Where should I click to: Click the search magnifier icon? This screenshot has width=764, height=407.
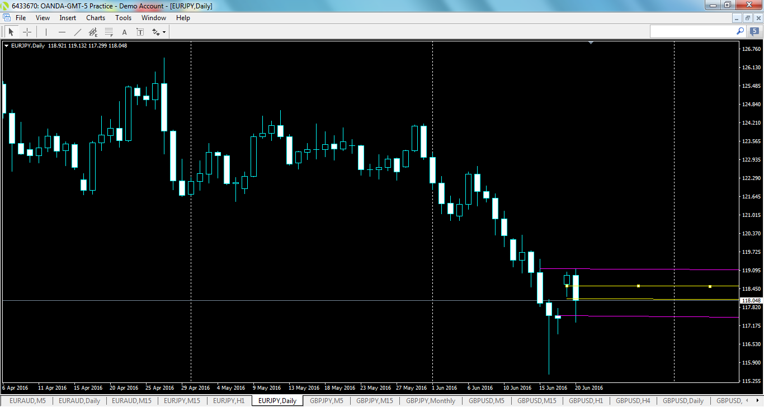[739, 31]
